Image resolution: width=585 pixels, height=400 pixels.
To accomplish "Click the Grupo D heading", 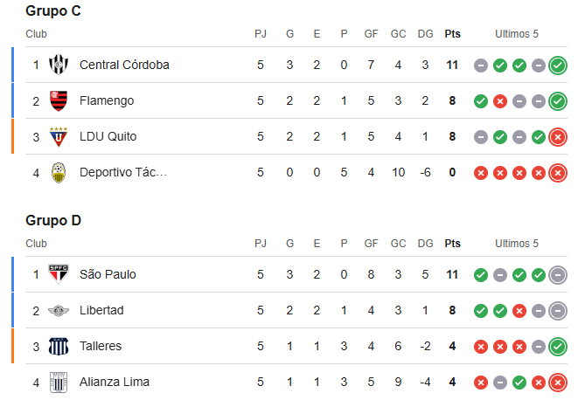I will click(53, 220).
